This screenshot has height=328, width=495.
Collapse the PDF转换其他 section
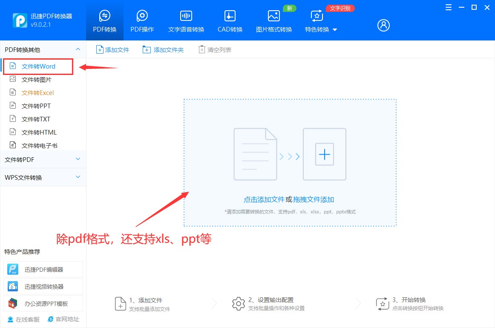coord(43,49)
